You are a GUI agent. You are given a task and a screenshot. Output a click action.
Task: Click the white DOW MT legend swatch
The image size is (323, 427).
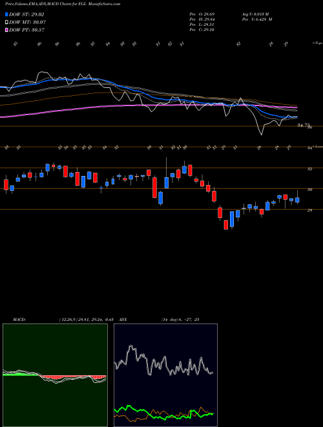[7, 22]
